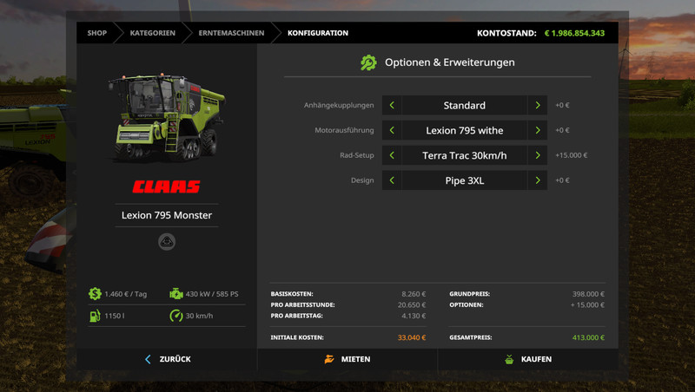Cycle Design forward from Pipe 3XL
Viewport: 695px width, 392px height.
pyautogui.click(x=538, y=180)
